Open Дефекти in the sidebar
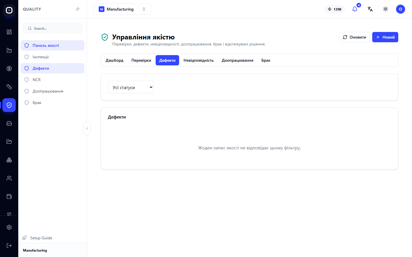Screen dimensions: 412x257 coord(53,68)
